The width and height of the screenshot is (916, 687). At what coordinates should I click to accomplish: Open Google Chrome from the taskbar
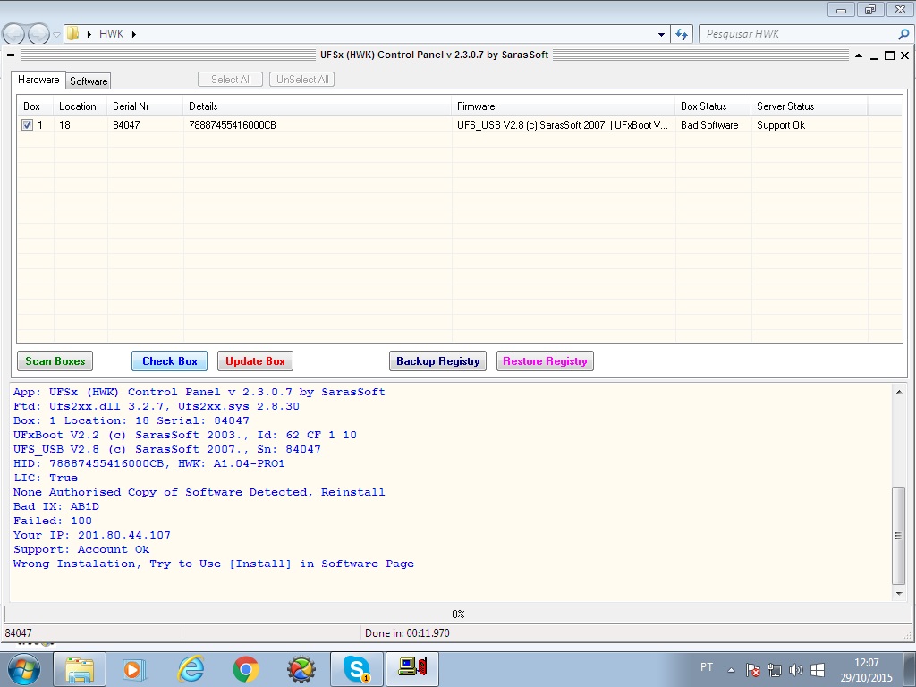pos(246,669)
